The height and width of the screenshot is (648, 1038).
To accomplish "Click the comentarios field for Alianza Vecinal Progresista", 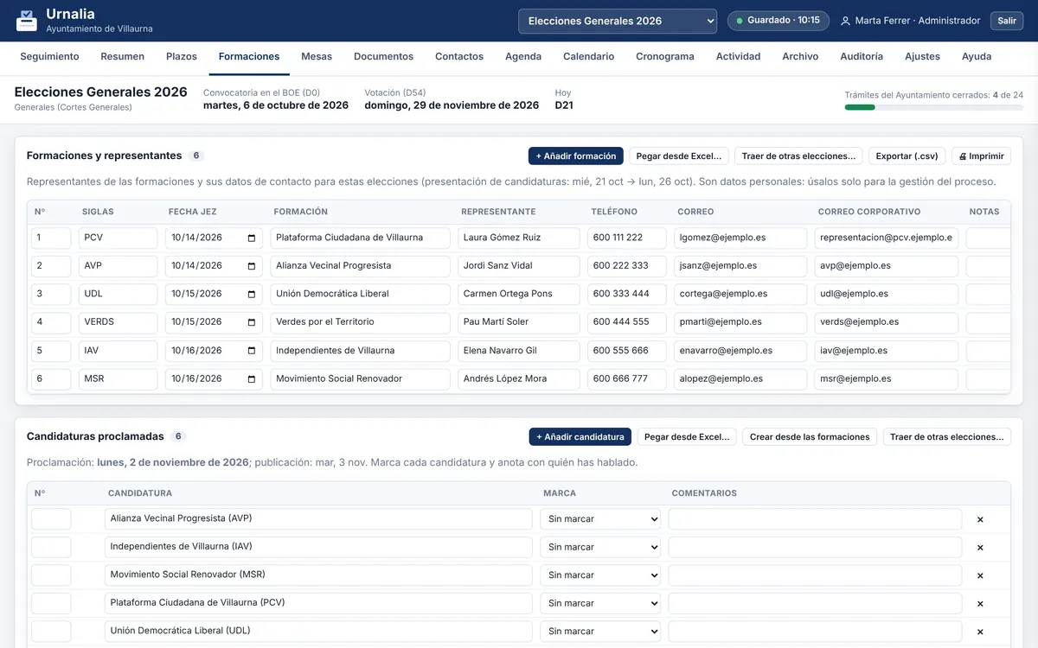I will pyautogui.click(x=815, y=519).
